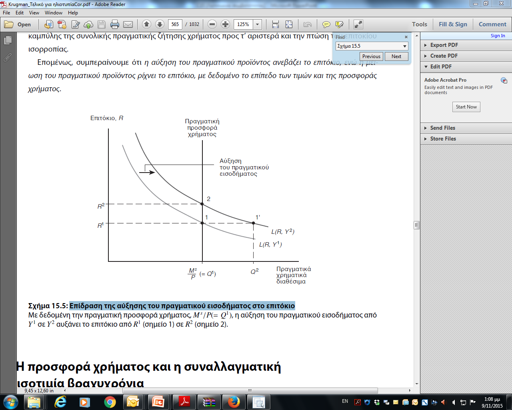Open the Comment pane
This screenshot has width=512, height=410.
point(492,24)
